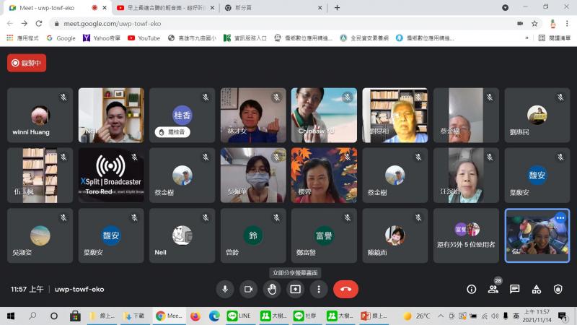
Task: Toggle the microphone in Meet controls
Action: [x=225, y=290]
